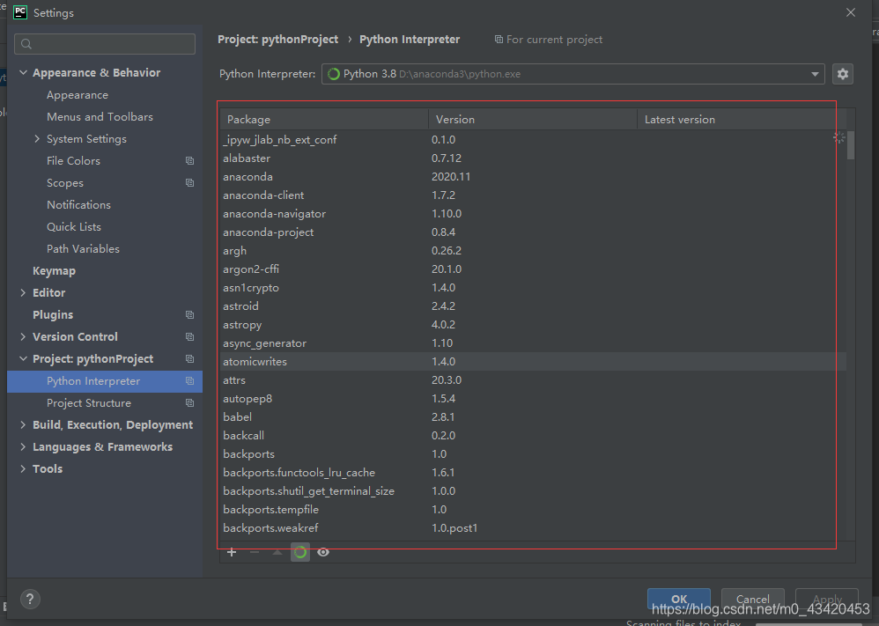Click the Scopes project-scope icon
This screenshot has width=879, height=626.
click(x=189, y=183)
